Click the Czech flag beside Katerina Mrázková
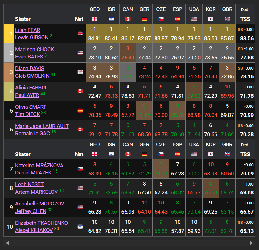Screen dimensions: 259x250 pos(80,168)
